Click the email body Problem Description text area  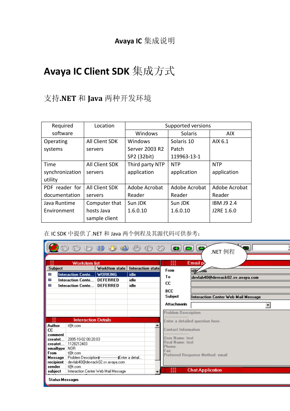[227, 338]
